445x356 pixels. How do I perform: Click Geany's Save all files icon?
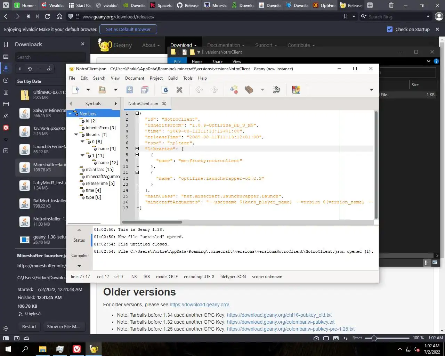coord(145,90)
